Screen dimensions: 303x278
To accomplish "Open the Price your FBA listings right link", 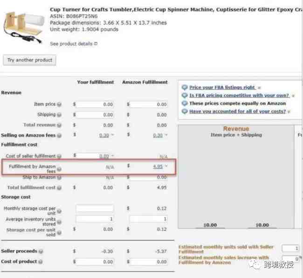I will click(x=222, y=87).
